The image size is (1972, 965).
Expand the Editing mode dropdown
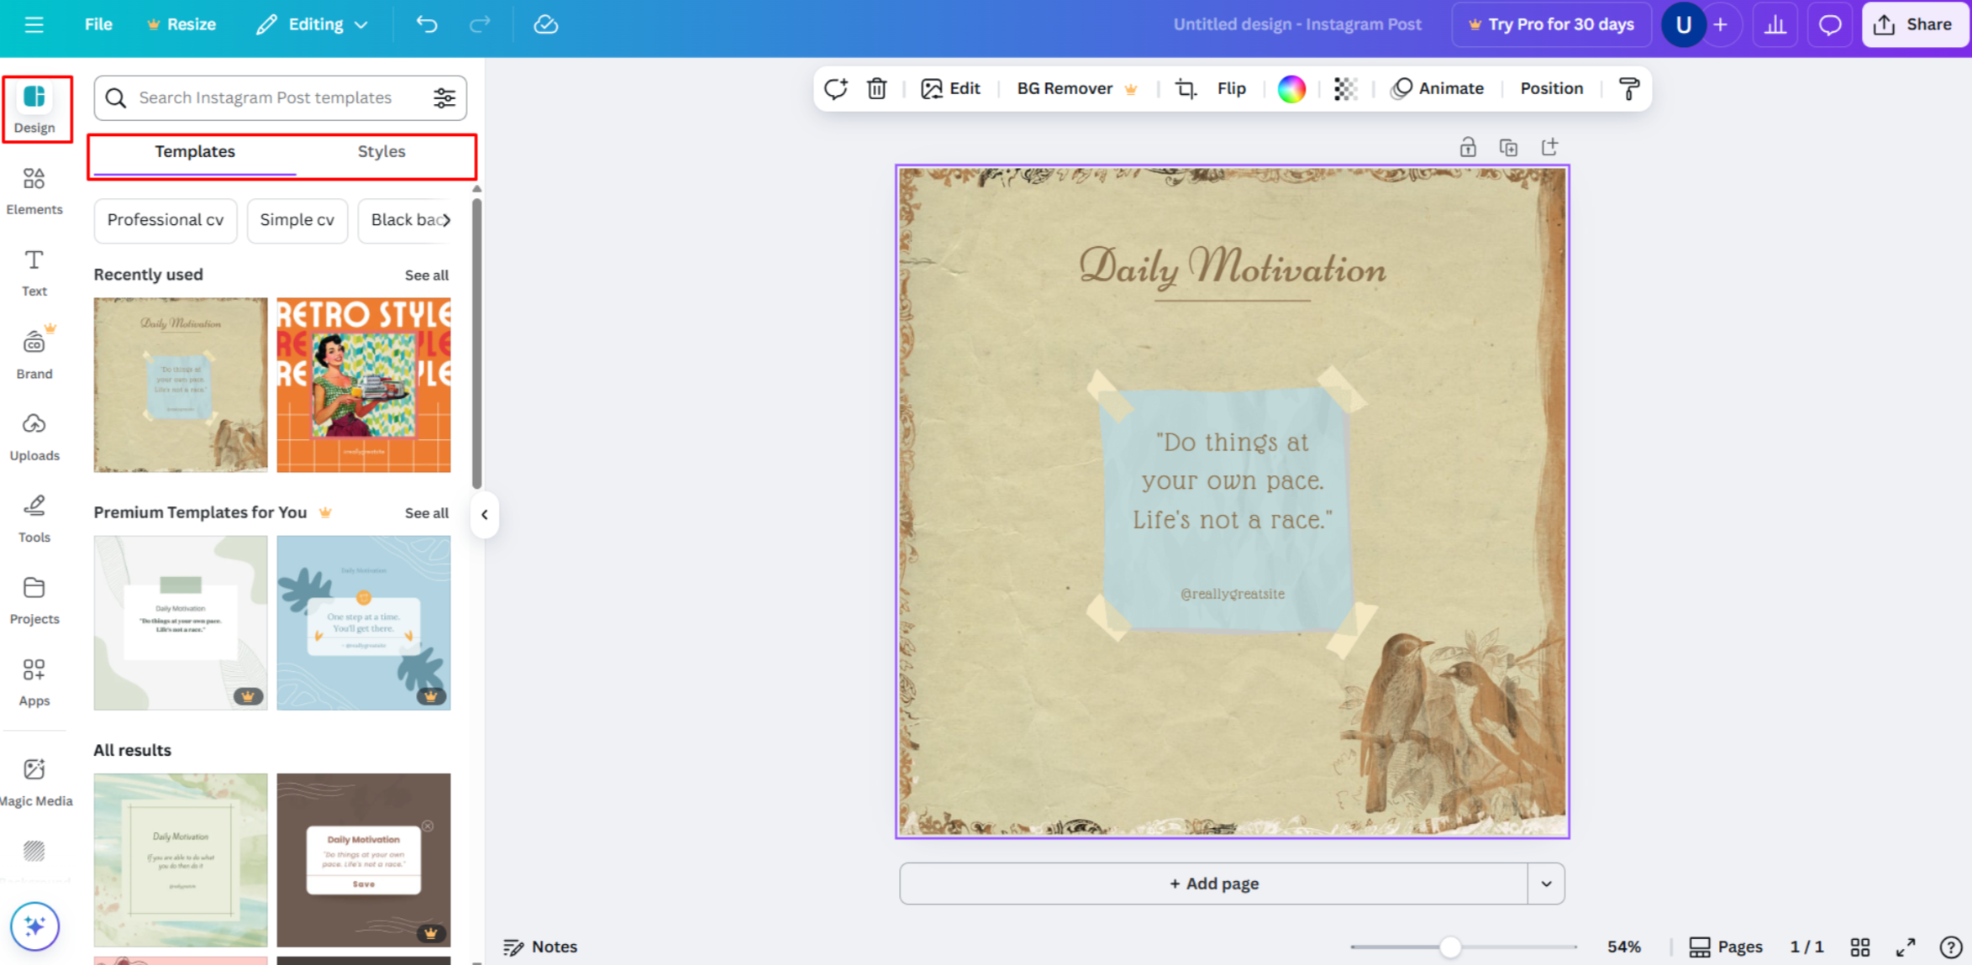361,24
